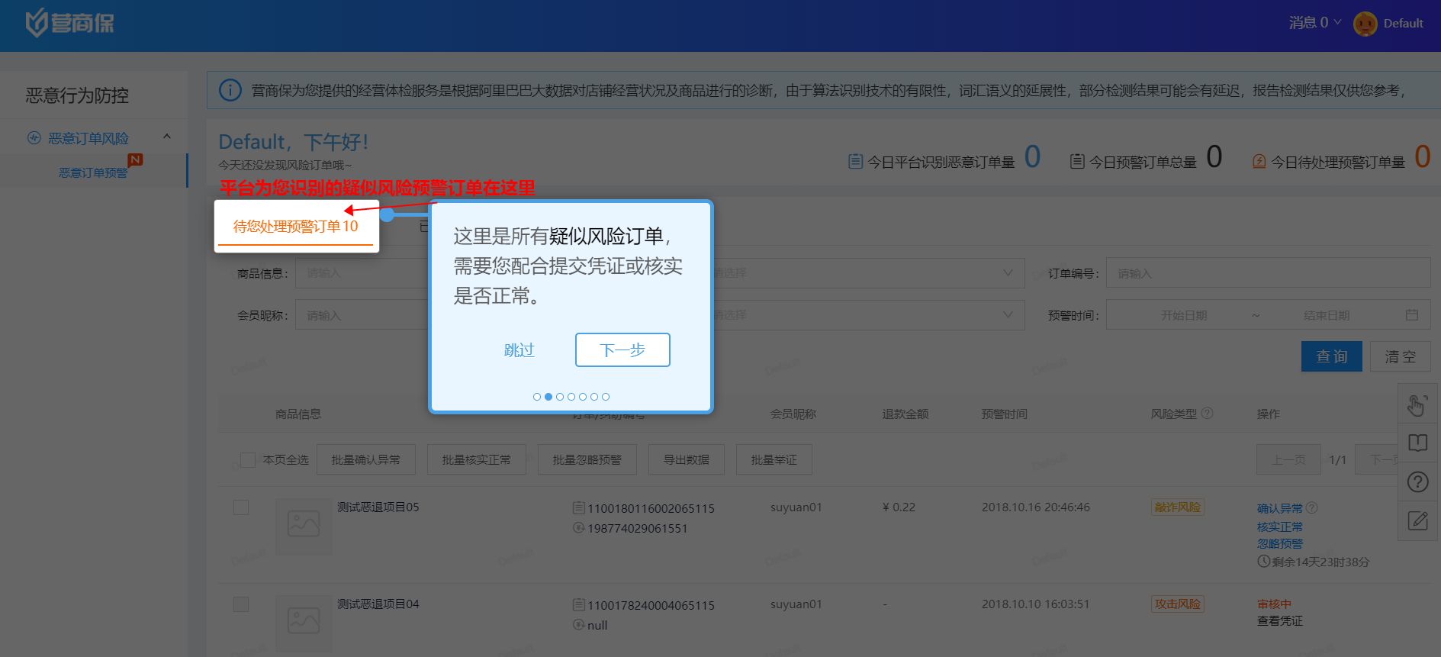Select checkbox for 测试恶退项目04 row
1441x657 pixels.
[x=241, y=604]
